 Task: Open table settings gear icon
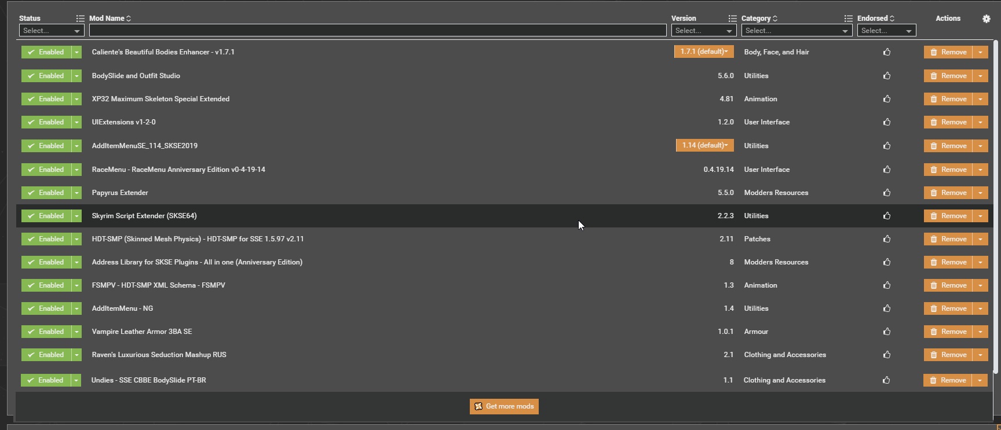986,19
